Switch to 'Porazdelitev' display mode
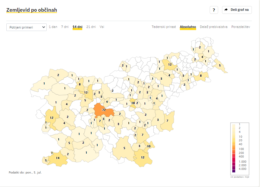Screen dimensions: 260x187 pyautogui.click(x=240, y=27)
